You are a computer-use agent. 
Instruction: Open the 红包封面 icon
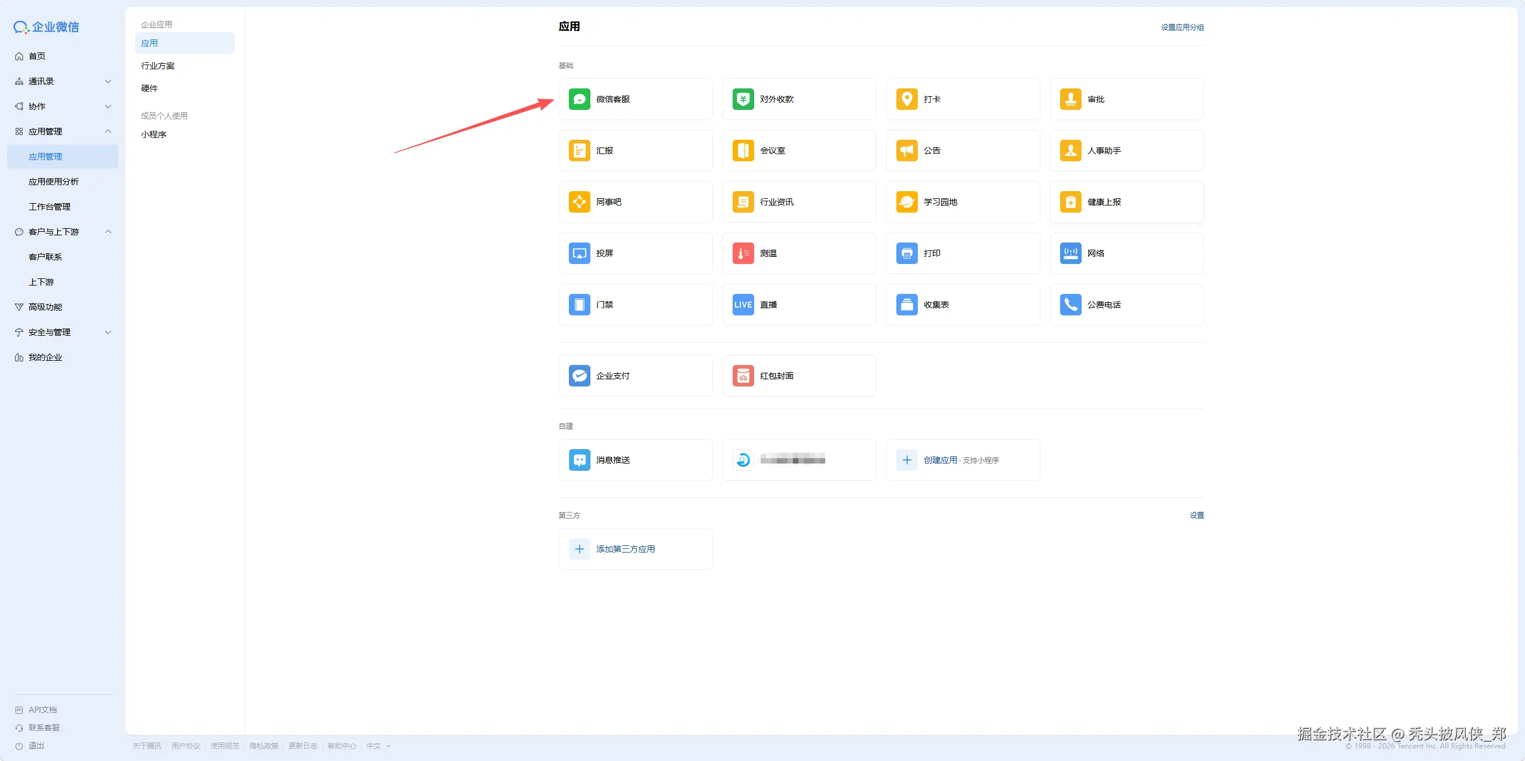click(x=743, y=376)
